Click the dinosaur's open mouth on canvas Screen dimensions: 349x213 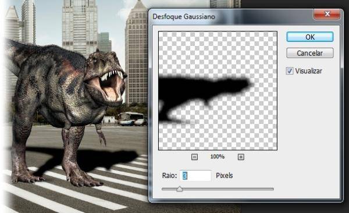click(x=111, y=86)
